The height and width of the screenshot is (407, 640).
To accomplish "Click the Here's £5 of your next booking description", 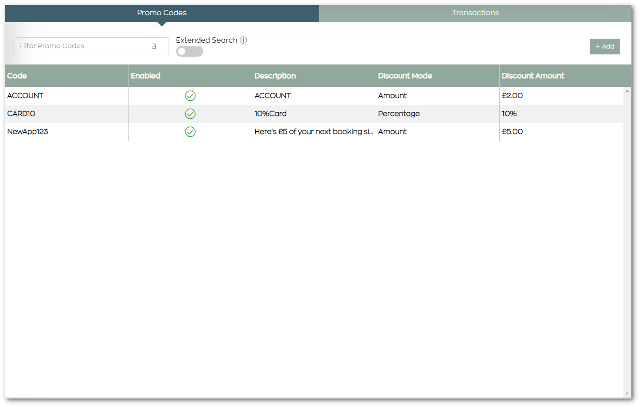I will (x=314, y=132).
